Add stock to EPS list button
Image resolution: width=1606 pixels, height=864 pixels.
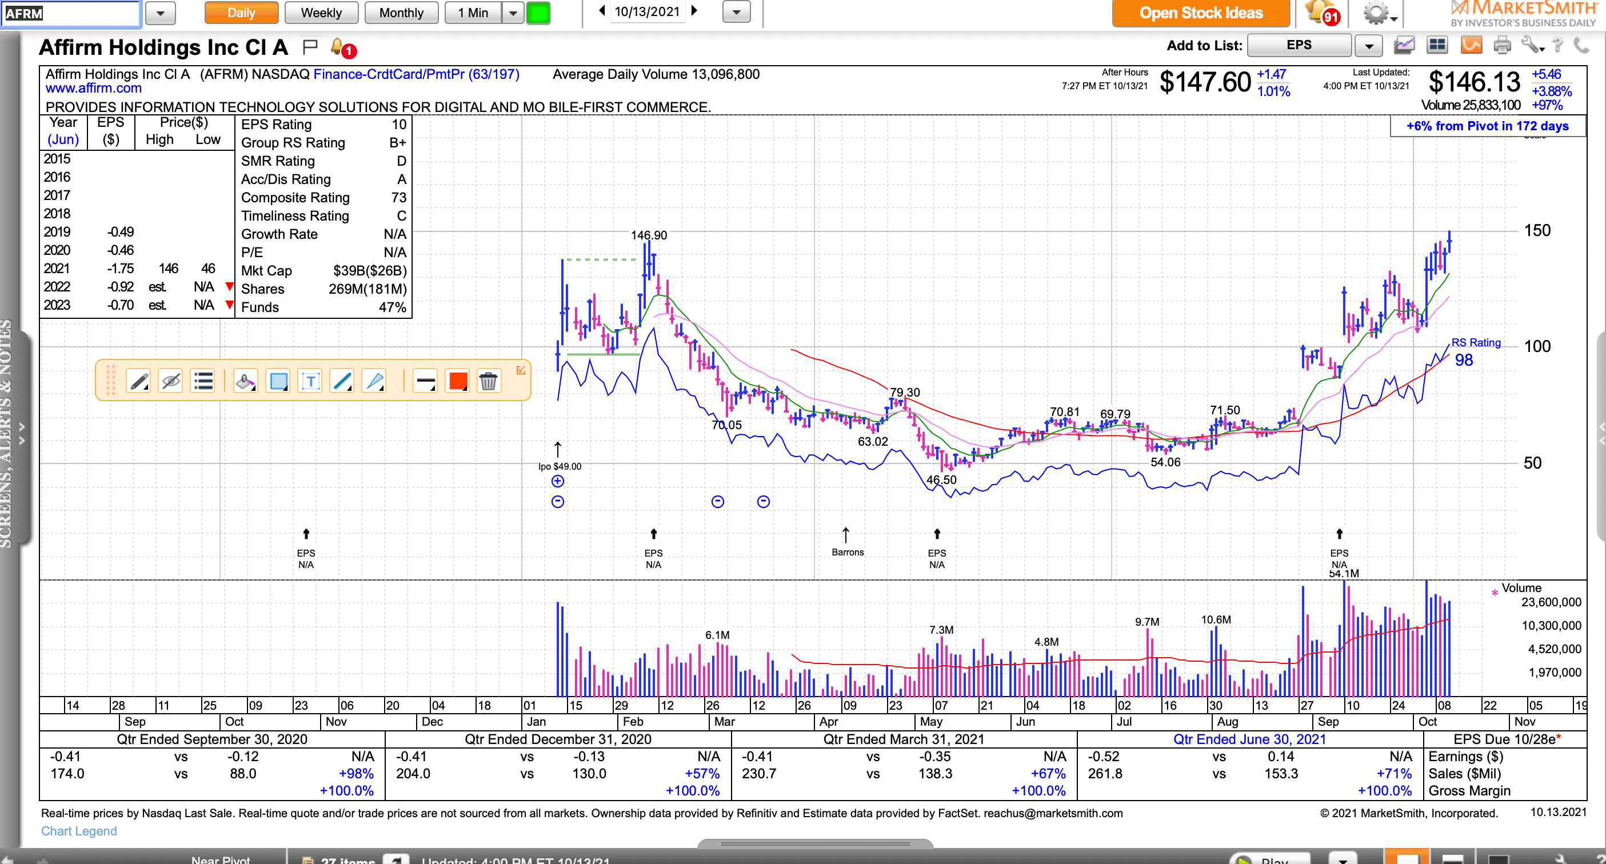click(1299, 45)
